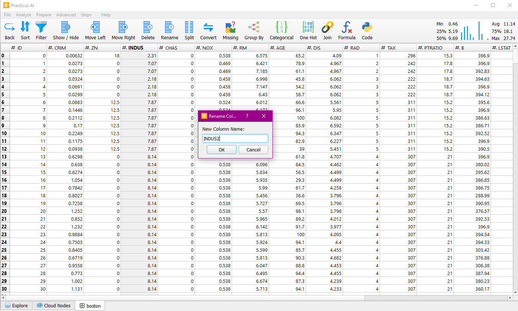Switch to the Cloud Nodes tab
518x311 pixels.
tap(53, 305)
